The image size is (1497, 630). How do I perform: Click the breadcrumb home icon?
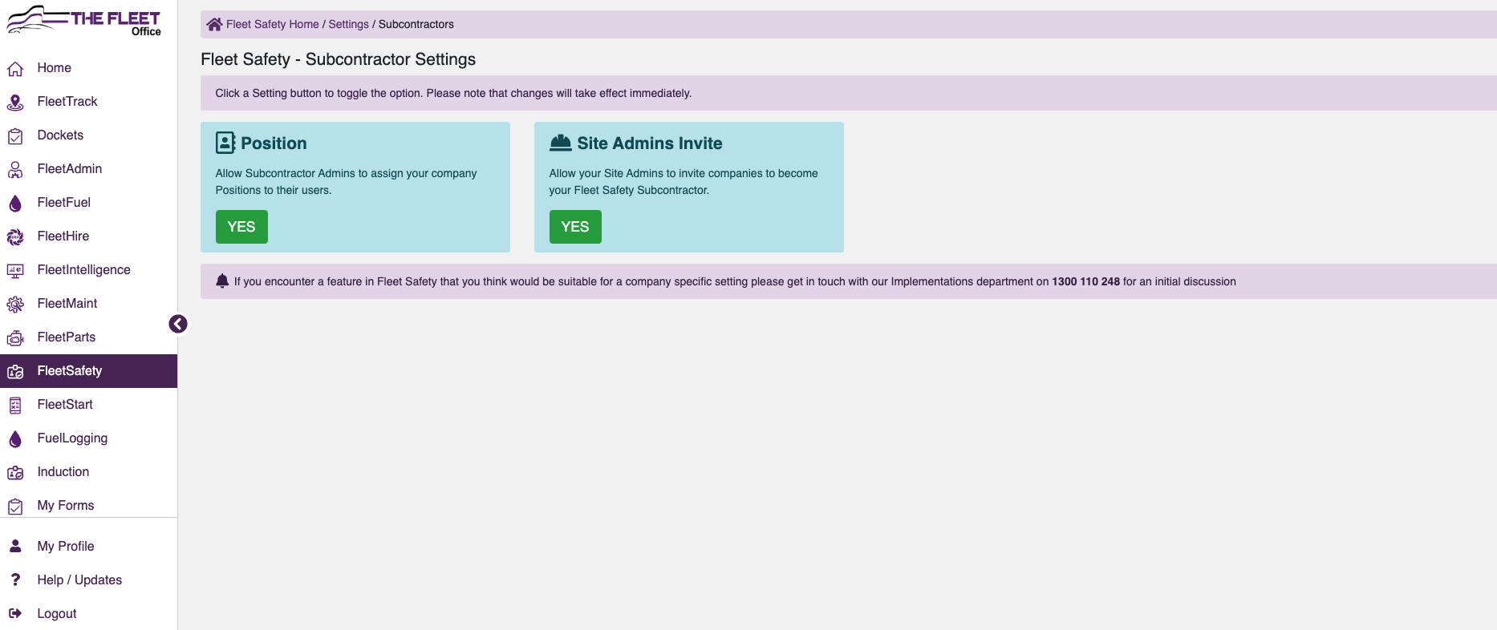click(x=214, y=24)
